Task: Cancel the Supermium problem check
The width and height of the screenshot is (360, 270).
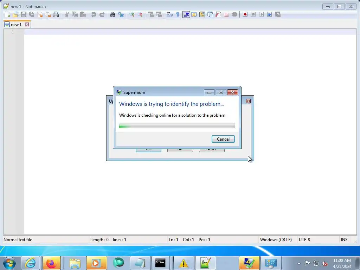Action: pos(223,139)
